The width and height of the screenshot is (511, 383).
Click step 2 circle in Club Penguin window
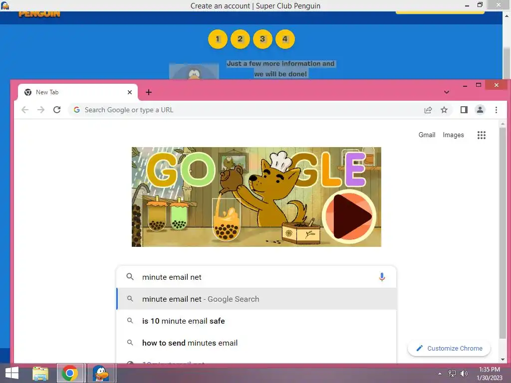point(240,39)
